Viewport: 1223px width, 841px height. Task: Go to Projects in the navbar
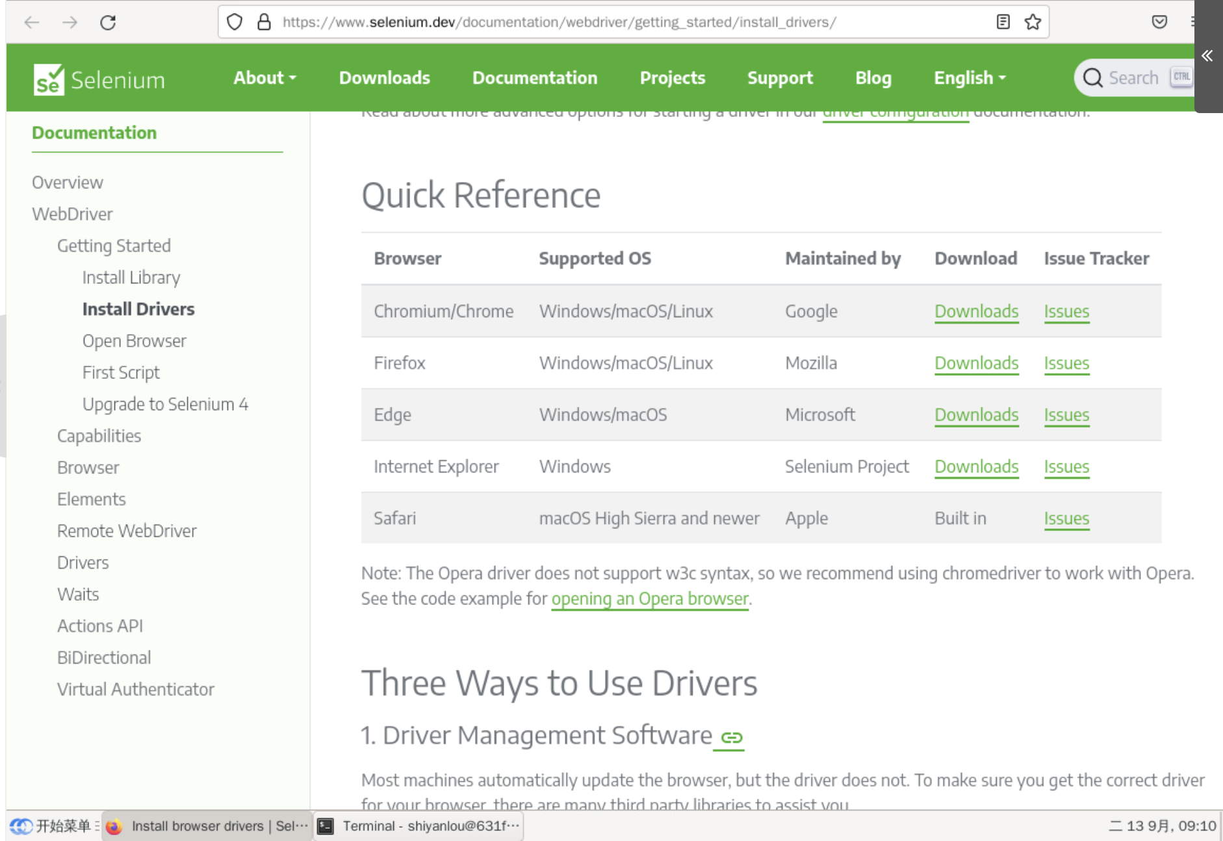pyautogui.click(x=673, y=78)
